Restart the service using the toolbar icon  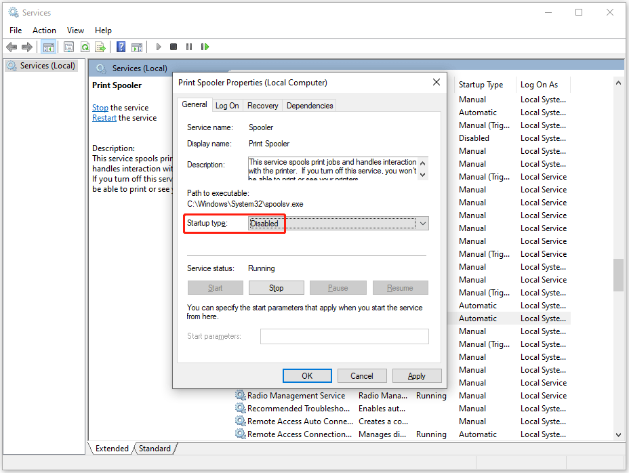tap(205, 47)
